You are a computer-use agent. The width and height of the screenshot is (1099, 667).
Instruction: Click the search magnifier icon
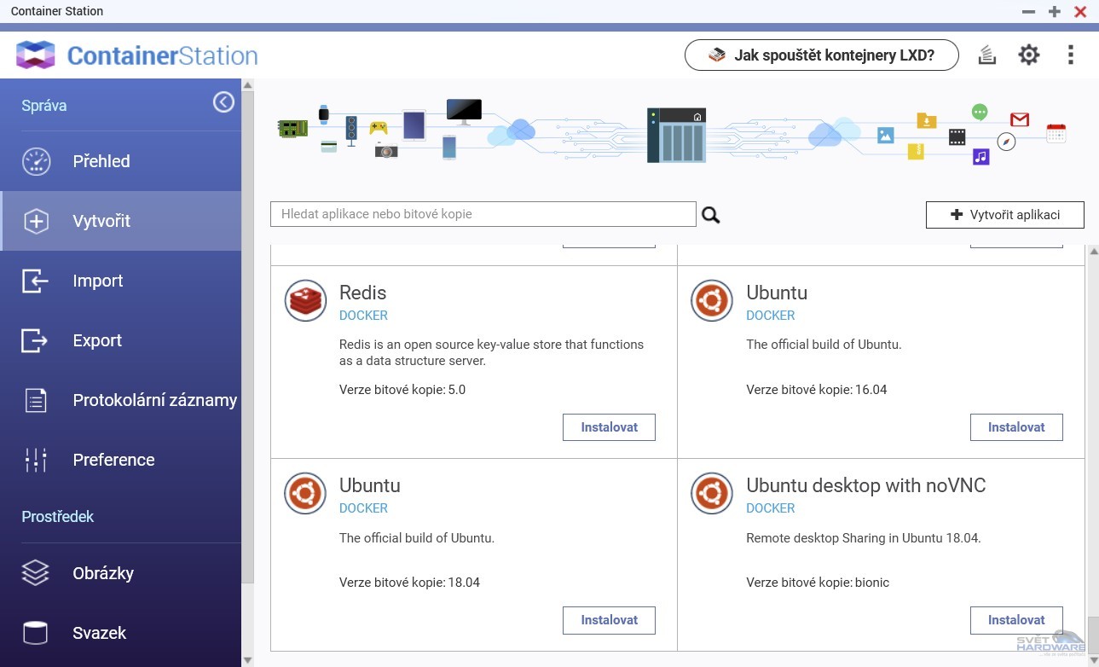(710, 214)
